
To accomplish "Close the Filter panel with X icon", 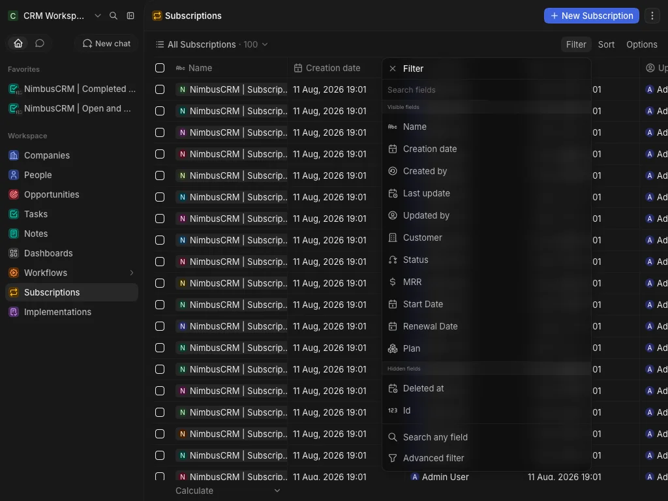I will pyautogui.click(x=393, y=68).
